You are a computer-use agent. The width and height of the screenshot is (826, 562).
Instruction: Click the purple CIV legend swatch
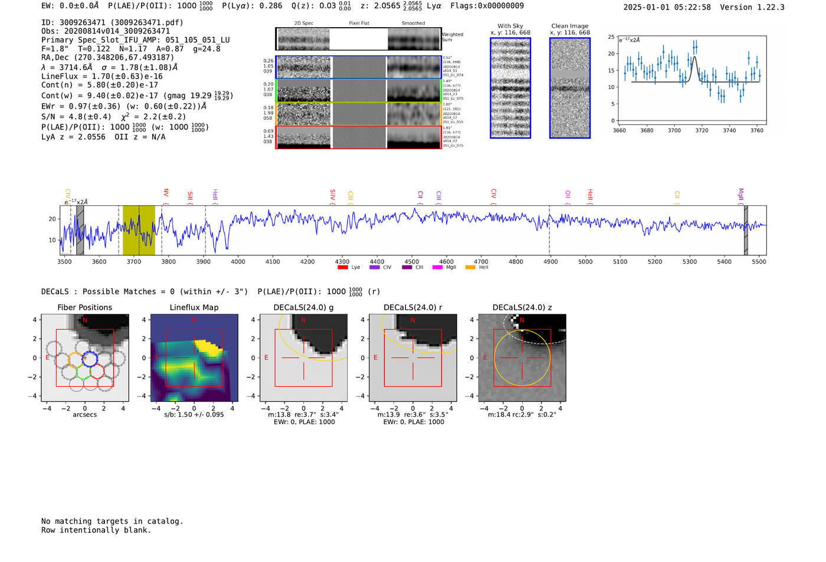point(374,268)
